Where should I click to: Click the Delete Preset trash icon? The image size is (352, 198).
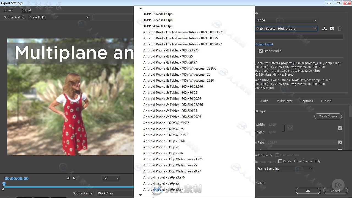click(340, 29)
